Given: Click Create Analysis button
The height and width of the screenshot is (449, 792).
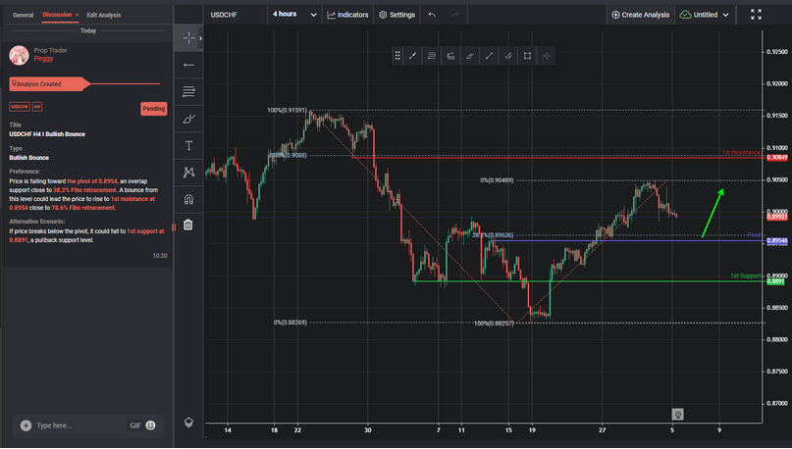Looking at the screenshot, I should click(x=641, y=15).
